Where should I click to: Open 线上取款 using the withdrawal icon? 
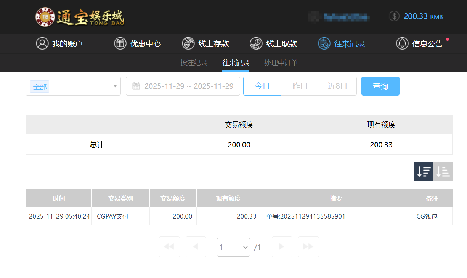pos(255,43)
